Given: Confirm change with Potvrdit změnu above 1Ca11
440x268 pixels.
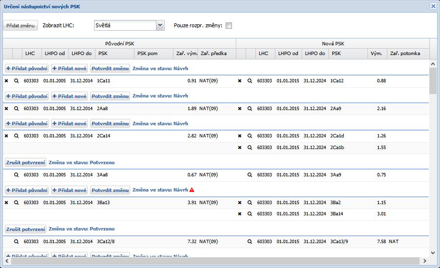Looking at the screenshot, I should point(110,69).
